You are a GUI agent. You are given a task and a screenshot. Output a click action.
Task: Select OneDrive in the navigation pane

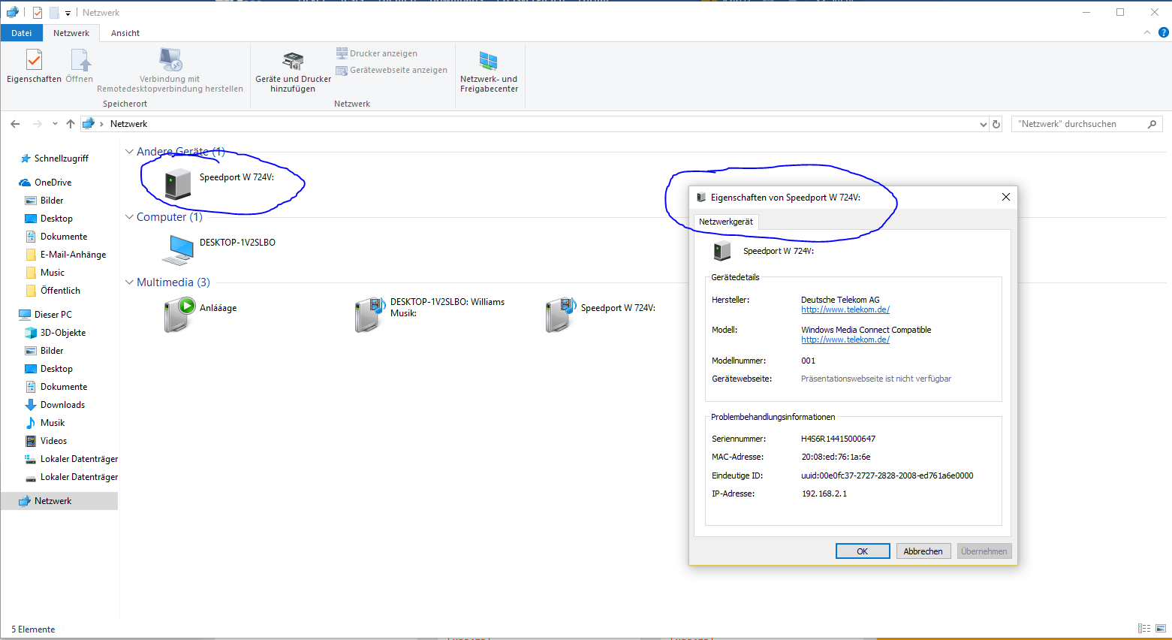(53, 183)
